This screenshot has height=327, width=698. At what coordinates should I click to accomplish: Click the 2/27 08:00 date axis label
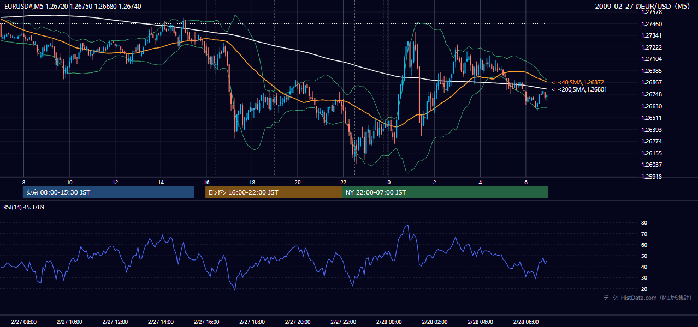point(23,322)
